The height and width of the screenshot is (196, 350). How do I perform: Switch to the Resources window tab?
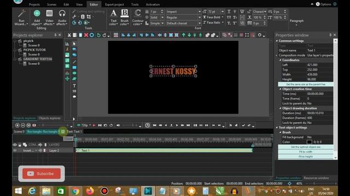point(316,178)
